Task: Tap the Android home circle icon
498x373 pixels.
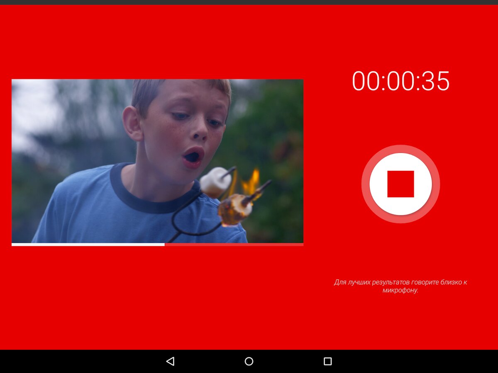Action: (249, 361)
